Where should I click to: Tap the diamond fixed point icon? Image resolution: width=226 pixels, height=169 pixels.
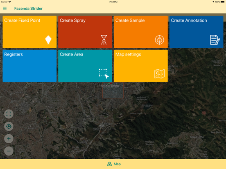[x=48, y=40]
